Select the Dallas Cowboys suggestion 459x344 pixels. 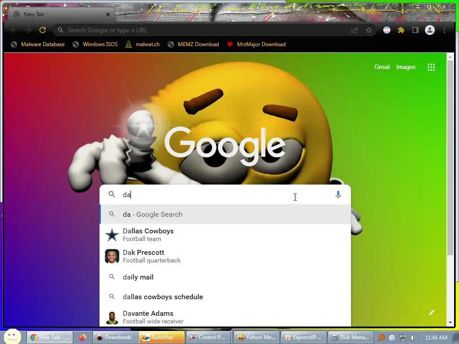[x=225, y=235]
